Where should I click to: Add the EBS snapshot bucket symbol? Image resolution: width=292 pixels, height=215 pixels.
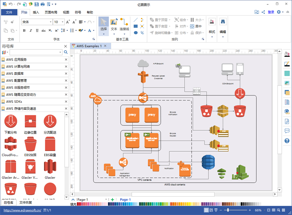pyautogui.click(x=30, y=144)
